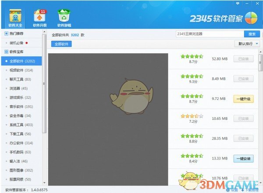Click the 3202 total software count
Image resolution: width=263 pixels, height=193 pixels.
75,35
